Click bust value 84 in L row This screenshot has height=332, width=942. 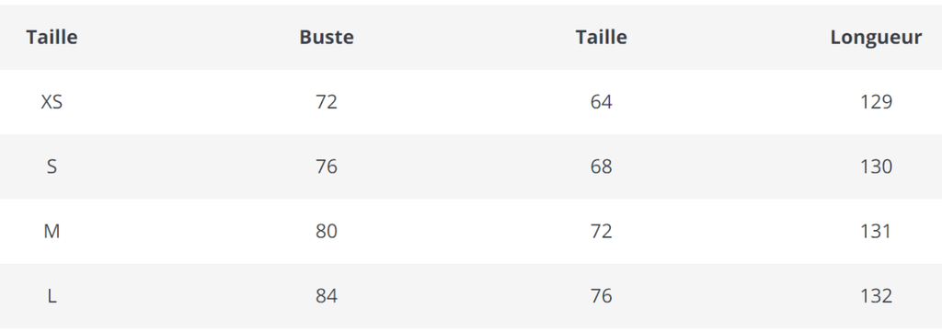tap(327, 296)
